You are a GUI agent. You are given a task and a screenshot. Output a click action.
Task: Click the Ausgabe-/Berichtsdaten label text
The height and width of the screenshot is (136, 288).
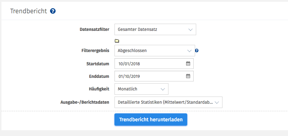[85, 102]
